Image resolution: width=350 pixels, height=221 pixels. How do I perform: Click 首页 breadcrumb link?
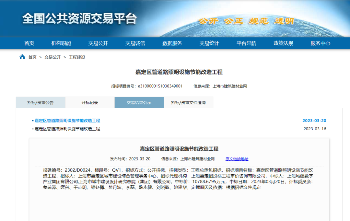[32, 57]
